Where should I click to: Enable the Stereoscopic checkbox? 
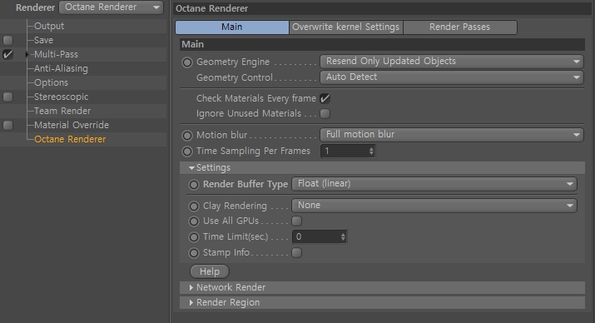pyautogui.click(x=7, y=97)
